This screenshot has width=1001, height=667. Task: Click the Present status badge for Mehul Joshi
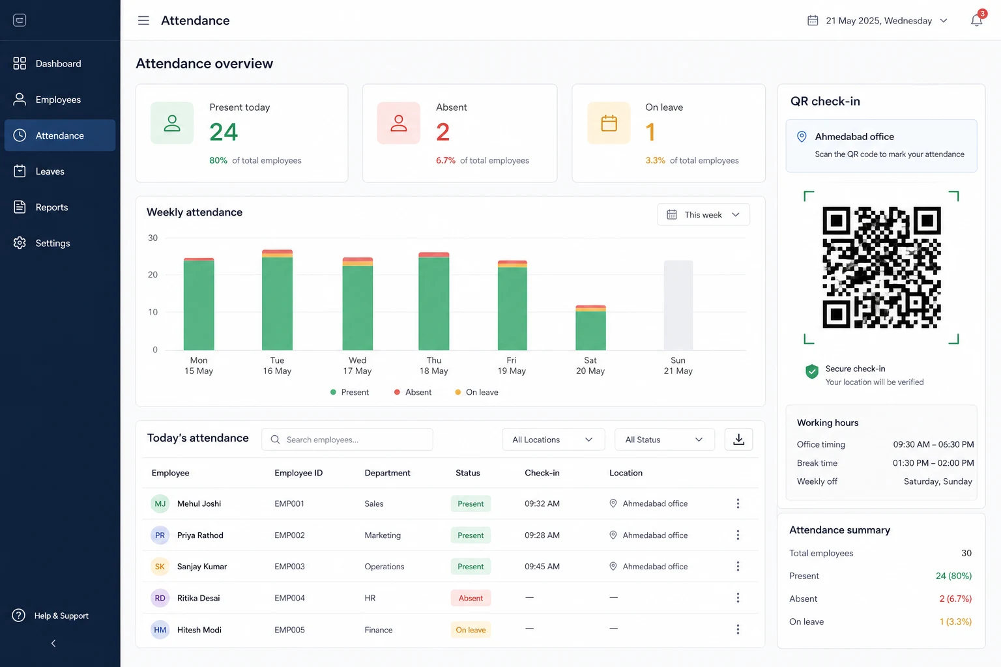click(471, 504)
